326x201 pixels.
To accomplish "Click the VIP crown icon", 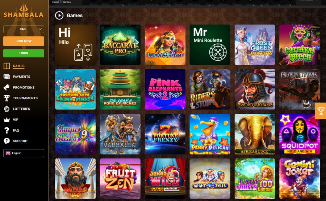I will coord(7,119).
